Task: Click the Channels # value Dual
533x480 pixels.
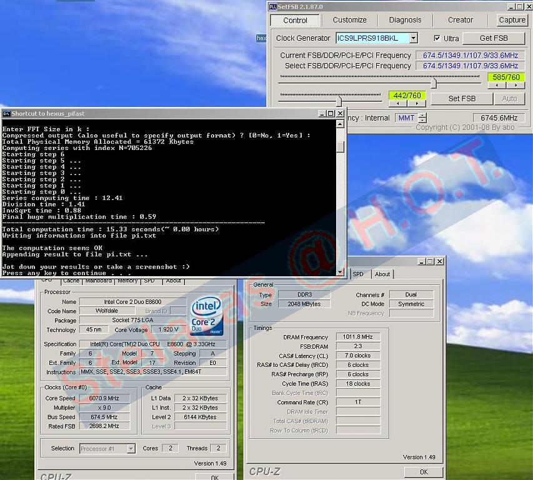Action: pos(411,294)
